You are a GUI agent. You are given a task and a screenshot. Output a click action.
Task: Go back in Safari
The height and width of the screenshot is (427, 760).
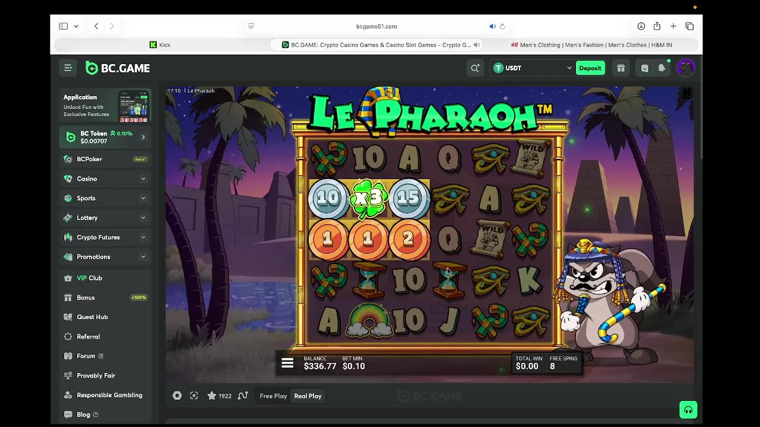(96, 26)
